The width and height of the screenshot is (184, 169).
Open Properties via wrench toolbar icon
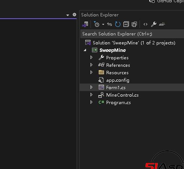click(x=154, y=24)
